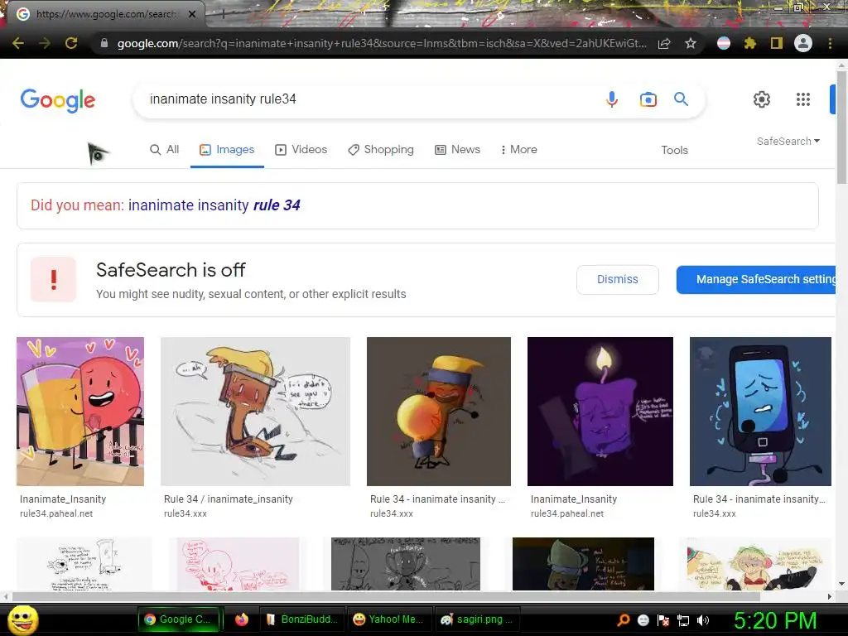Launch Firefox from the taskbar
This screenshot has height=636, width=848.
pos(242,619)
